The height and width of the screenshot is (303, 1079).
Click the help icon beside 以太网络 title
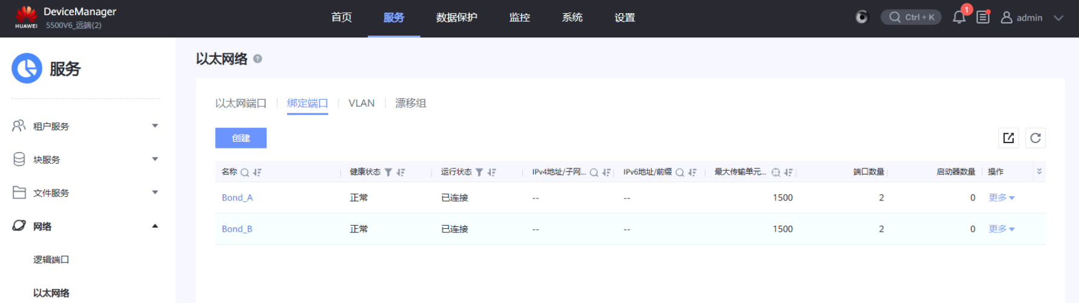tap(258, 59)
